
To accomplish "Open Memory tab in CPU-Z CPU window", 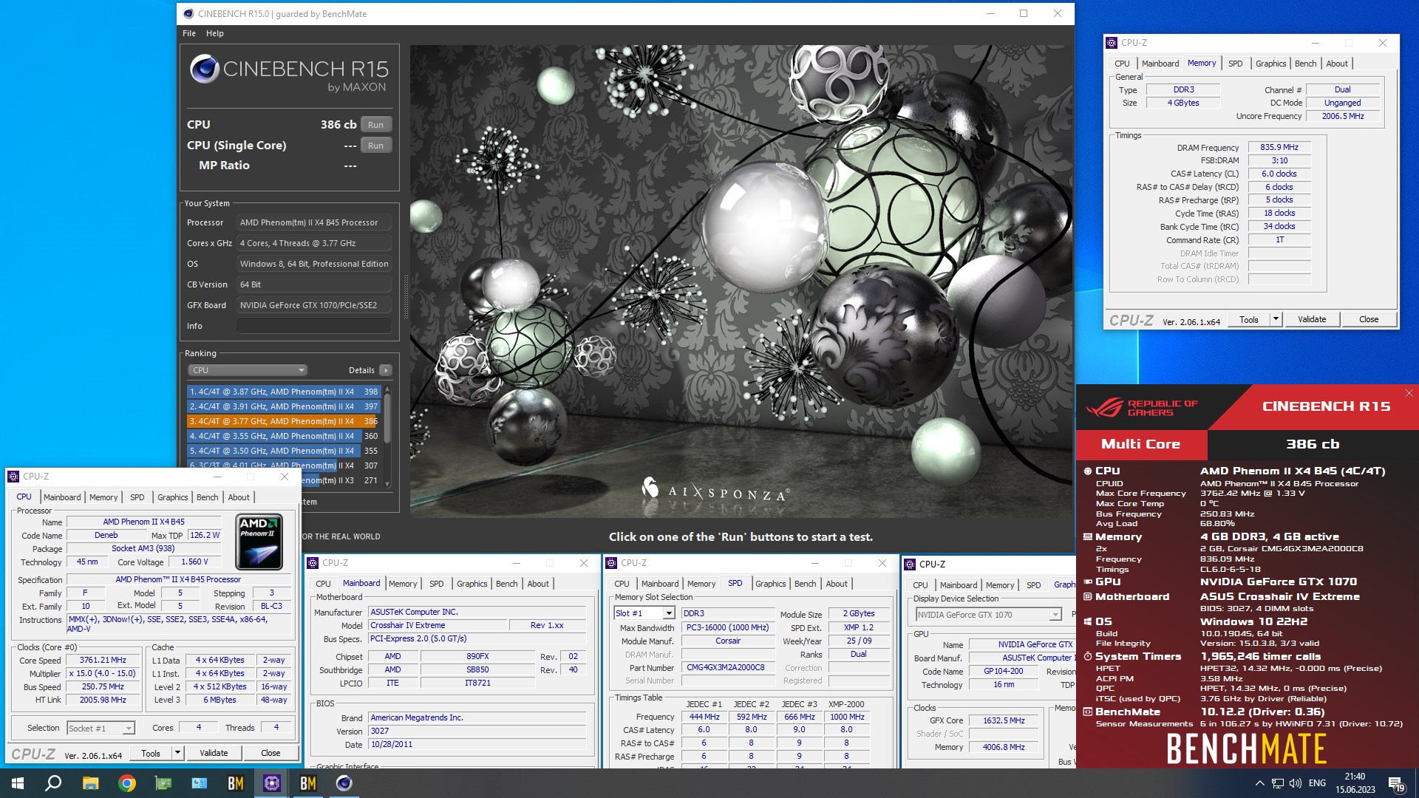I will (103, 497).
